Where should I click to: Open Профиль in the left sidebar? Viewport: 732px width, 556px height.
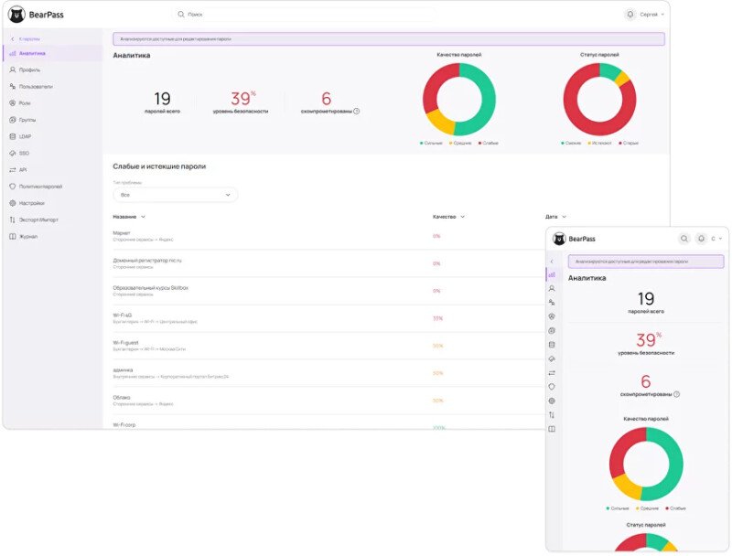pos(29,69)
